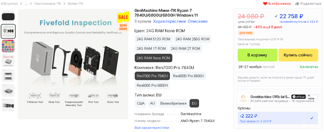Open the GenMachine store logo

pyautogui.click(x=243, y=99)
